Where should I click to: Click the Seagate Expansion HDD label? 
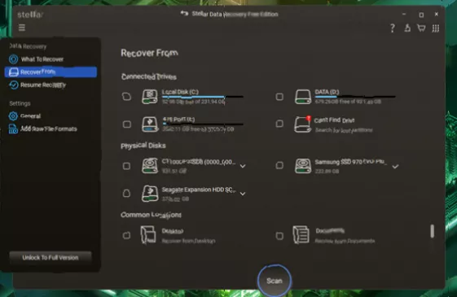(199, 190)
